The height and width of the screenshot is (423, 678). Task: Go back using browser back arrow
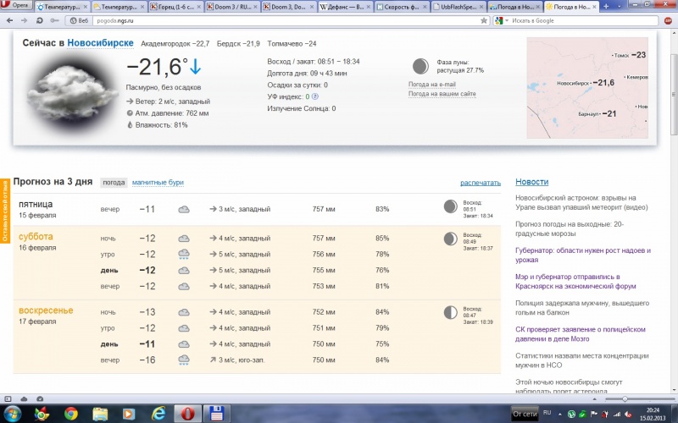(x=10, y=20)
